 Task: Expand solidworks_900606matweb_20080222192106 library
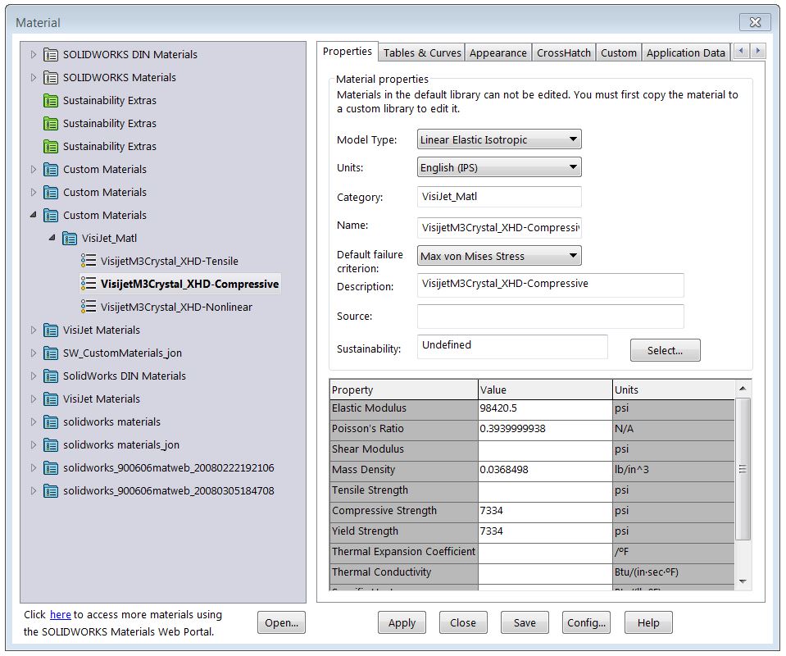point(33,468)
